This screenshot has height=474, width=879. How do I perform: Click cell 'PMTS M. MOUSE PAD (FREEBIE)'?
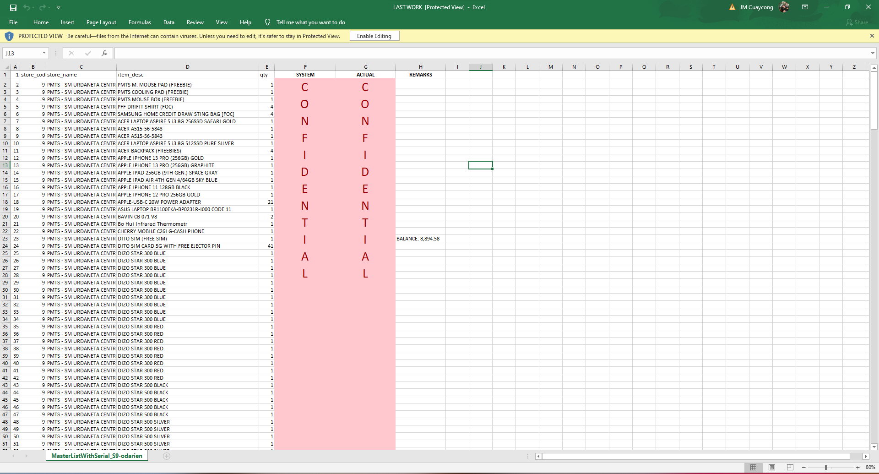point(188,85)
